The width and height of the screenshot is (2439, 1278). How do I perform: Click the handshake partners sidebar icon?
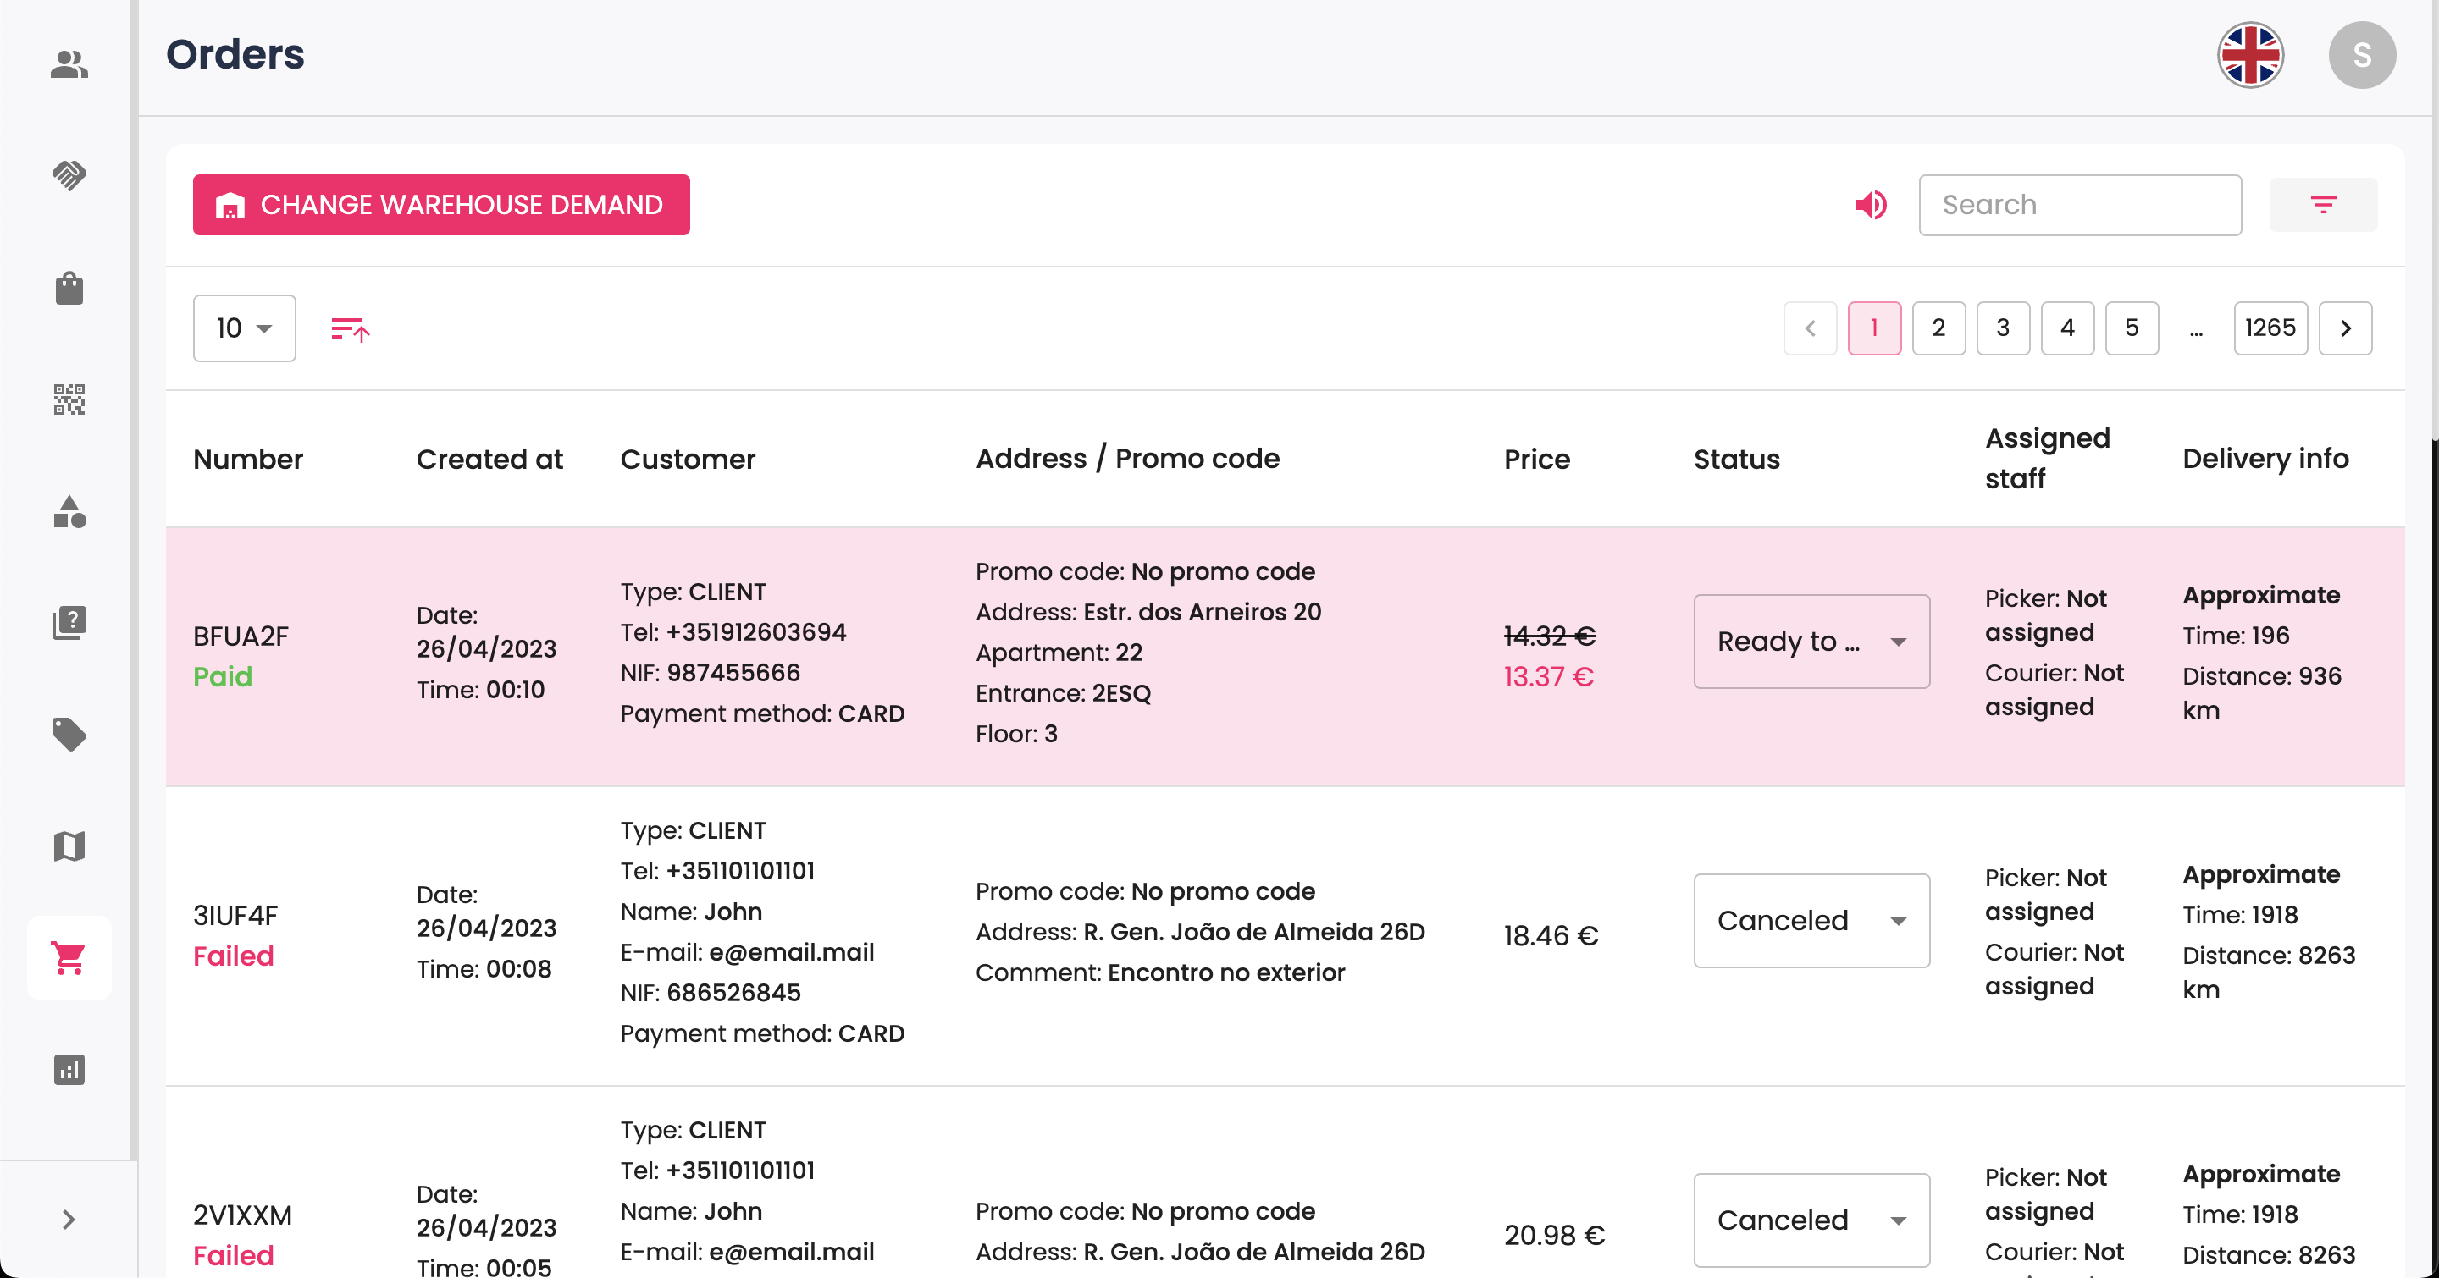[69, 175]
